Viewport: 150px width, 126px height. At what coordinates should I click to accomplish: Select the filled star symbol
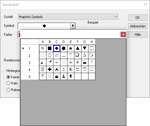pos(71,48)
